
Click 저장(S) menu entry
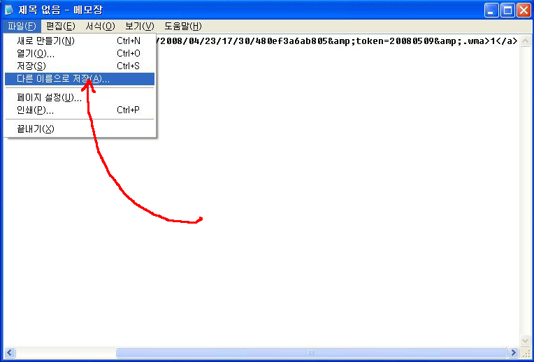[x=80, y=66]
